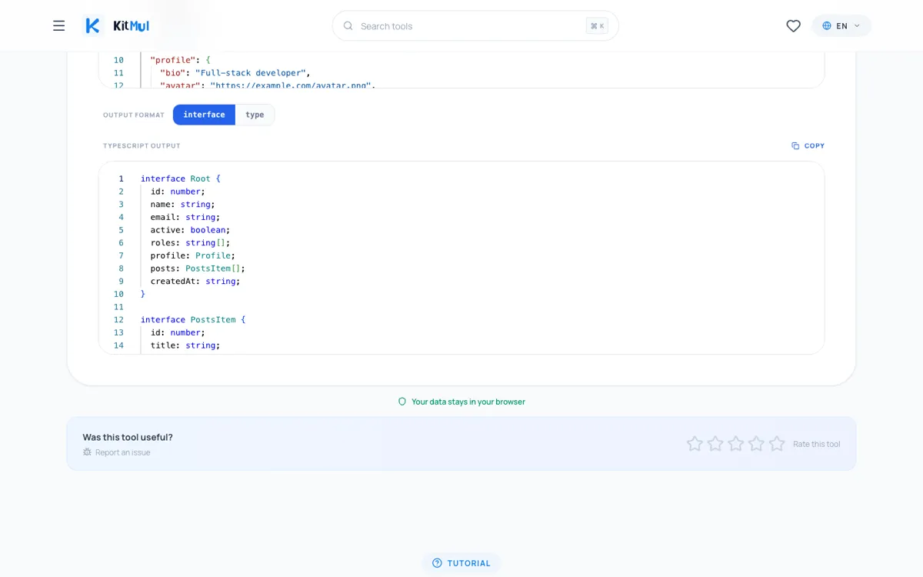Rate this tool five stars
Viewport: 923px width, 577px height.
(776, 443)
